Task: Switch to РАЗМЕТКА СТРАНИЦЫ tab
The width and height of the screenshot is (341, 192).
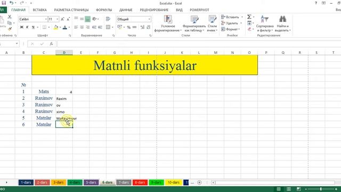Action: 71,10
